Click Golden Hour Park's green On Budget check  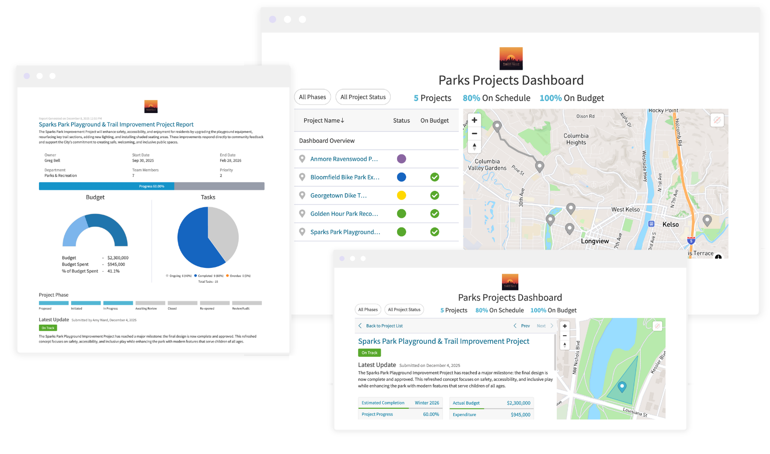pos(435,214)
